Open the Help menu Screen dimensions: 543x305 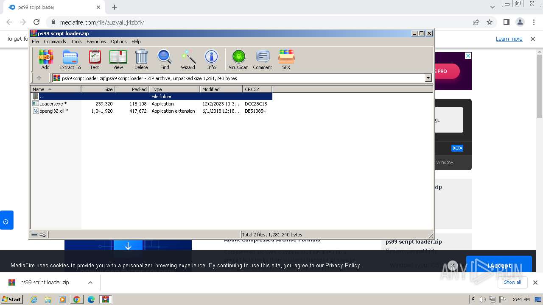136,42
